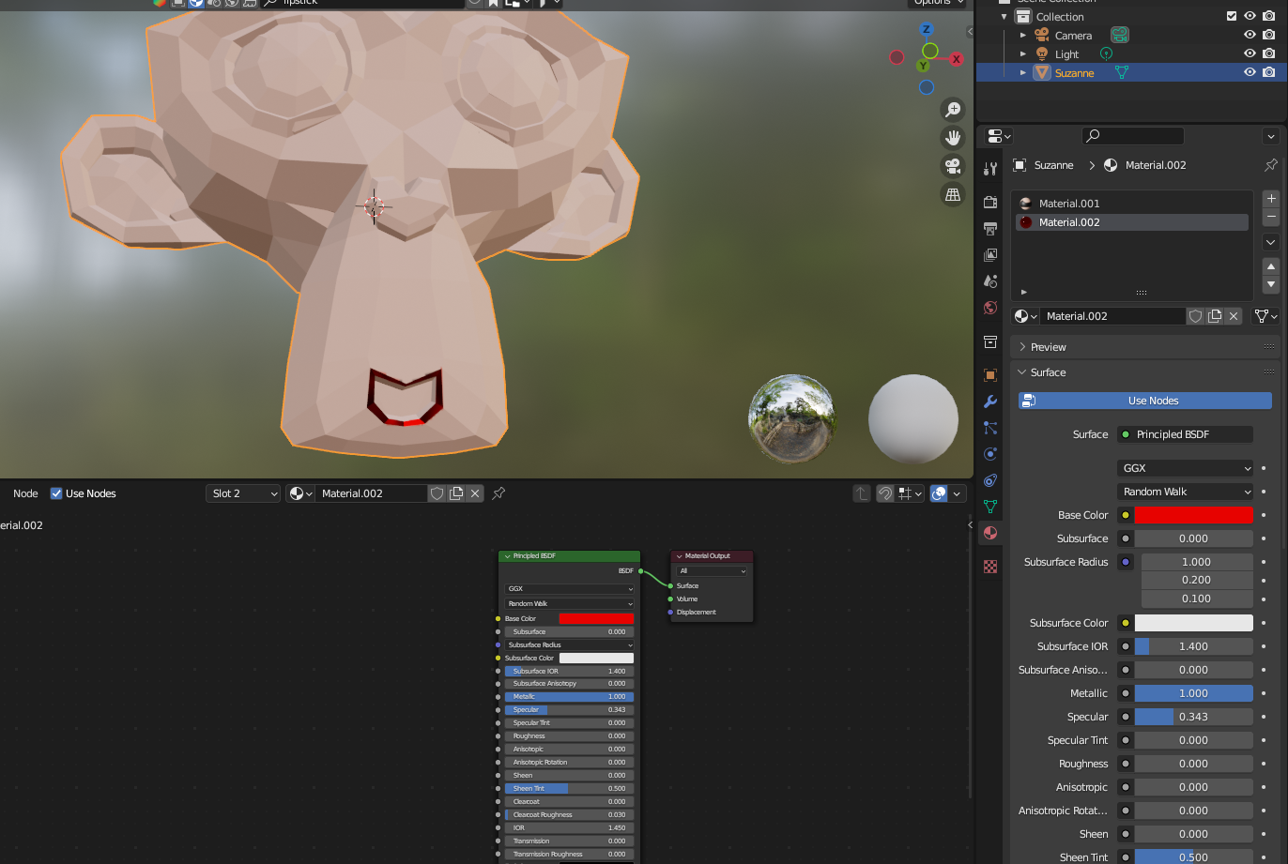Unlink material with X in node editor header
The height and width of the screenshot is (864, 1288).
tap(475, 493)
